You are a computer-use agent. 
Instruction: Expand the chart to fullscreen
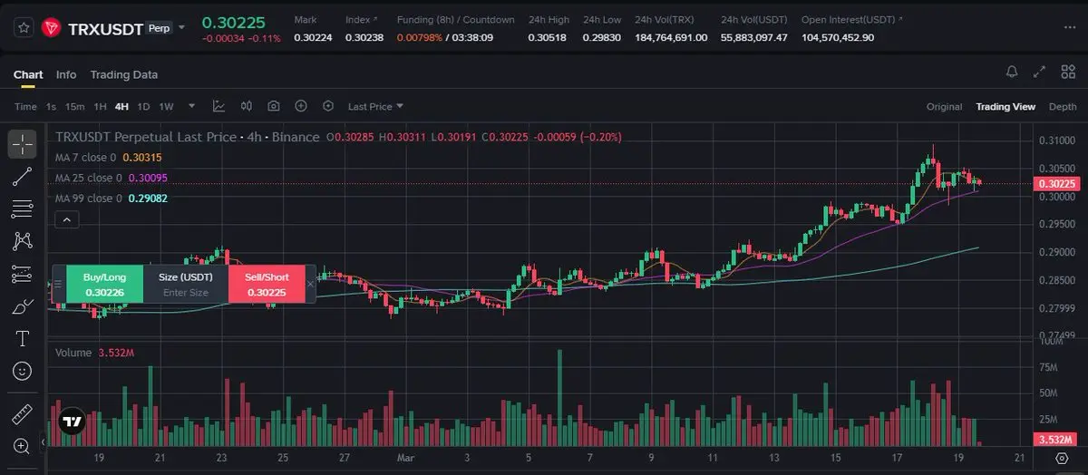pos(1041,72)
